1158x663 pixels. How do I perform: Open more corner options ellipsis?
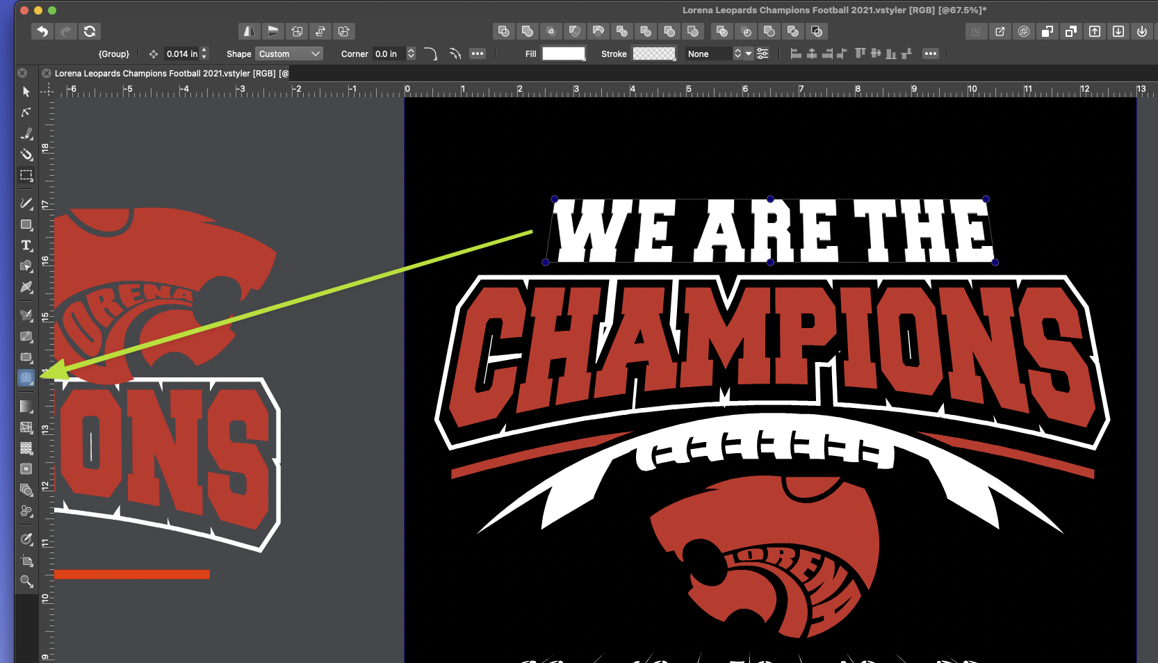pos(478,54)
